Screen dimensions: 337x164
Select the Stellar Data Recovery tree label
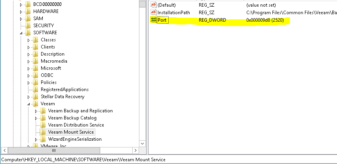pos(63,97)
